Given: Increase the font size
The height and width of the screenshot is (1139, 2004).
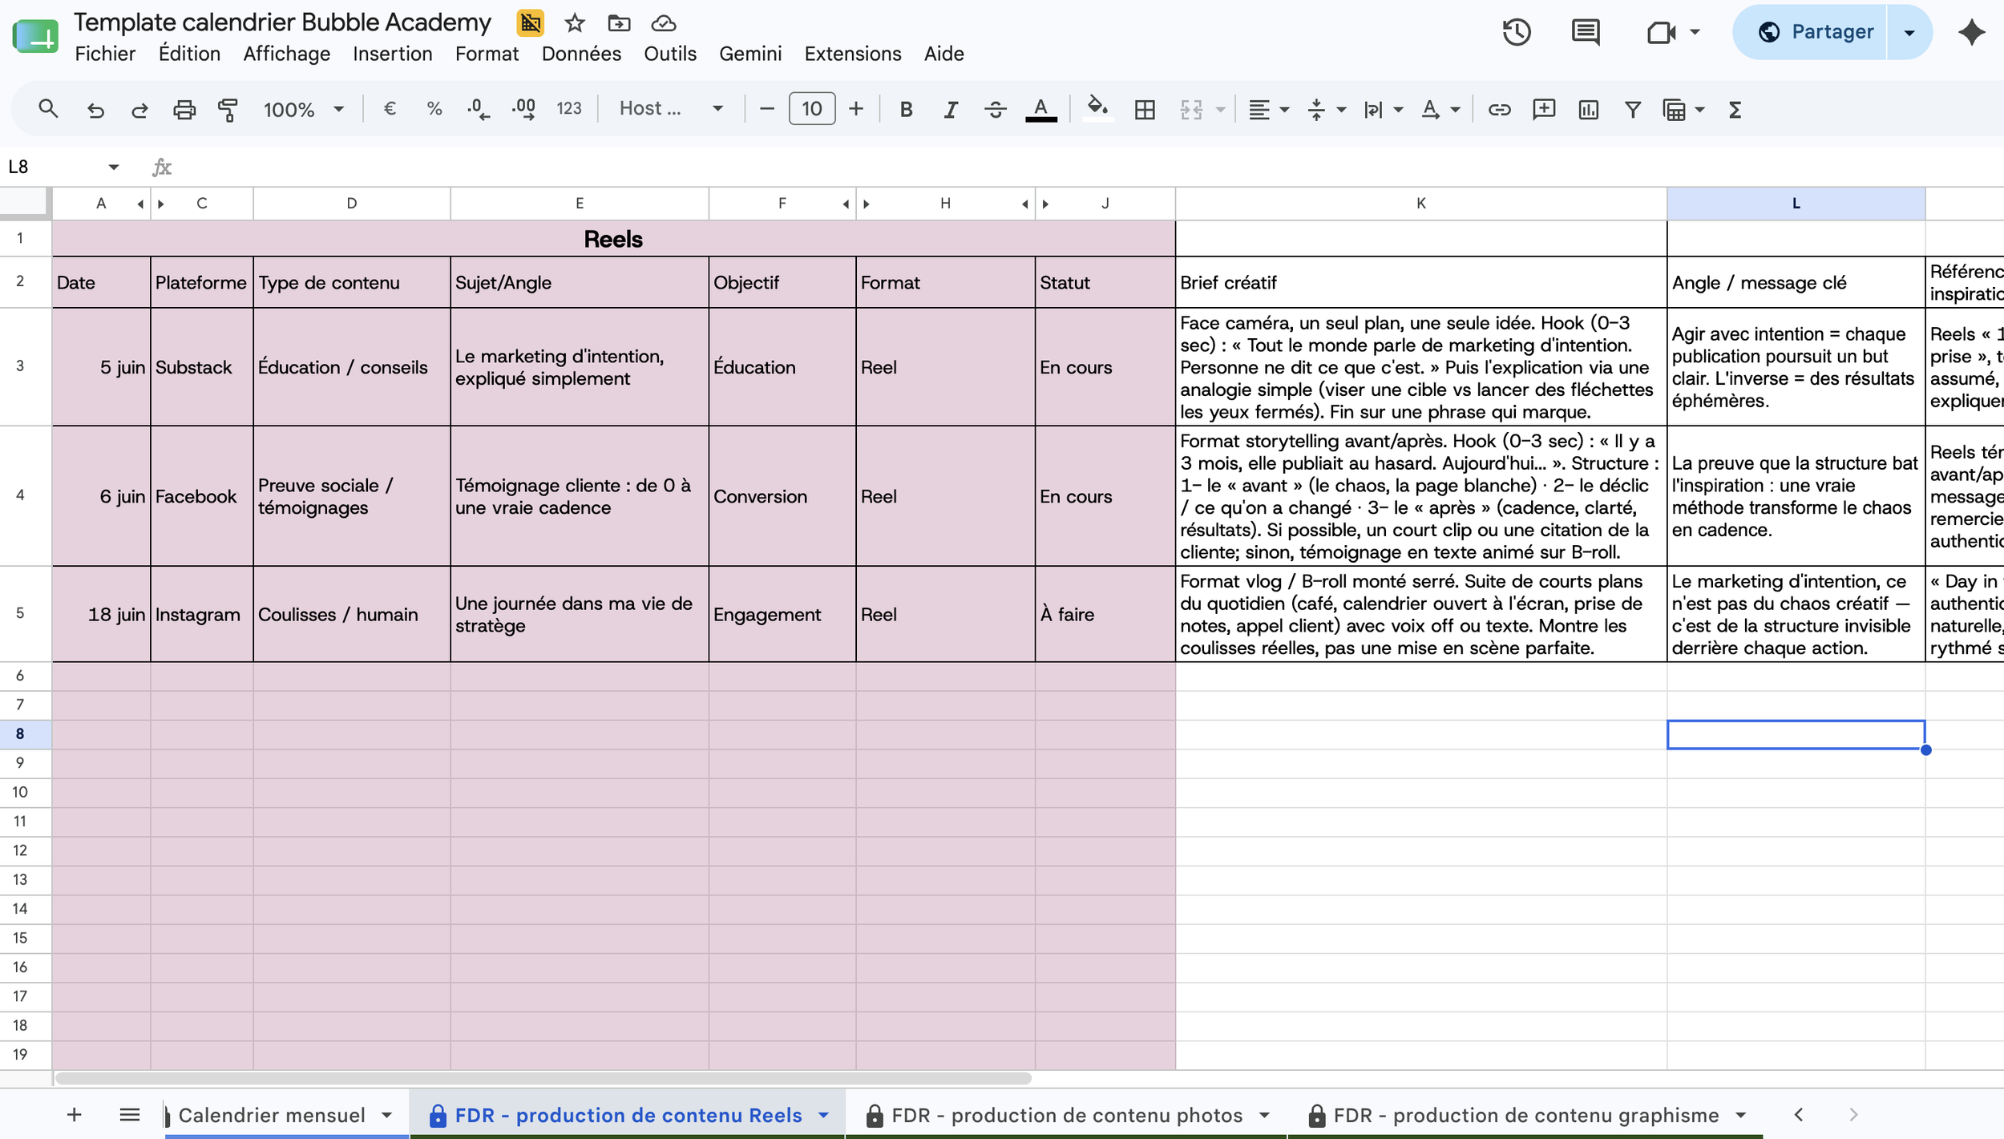Looking at the screenshot, I should point(856,109).
